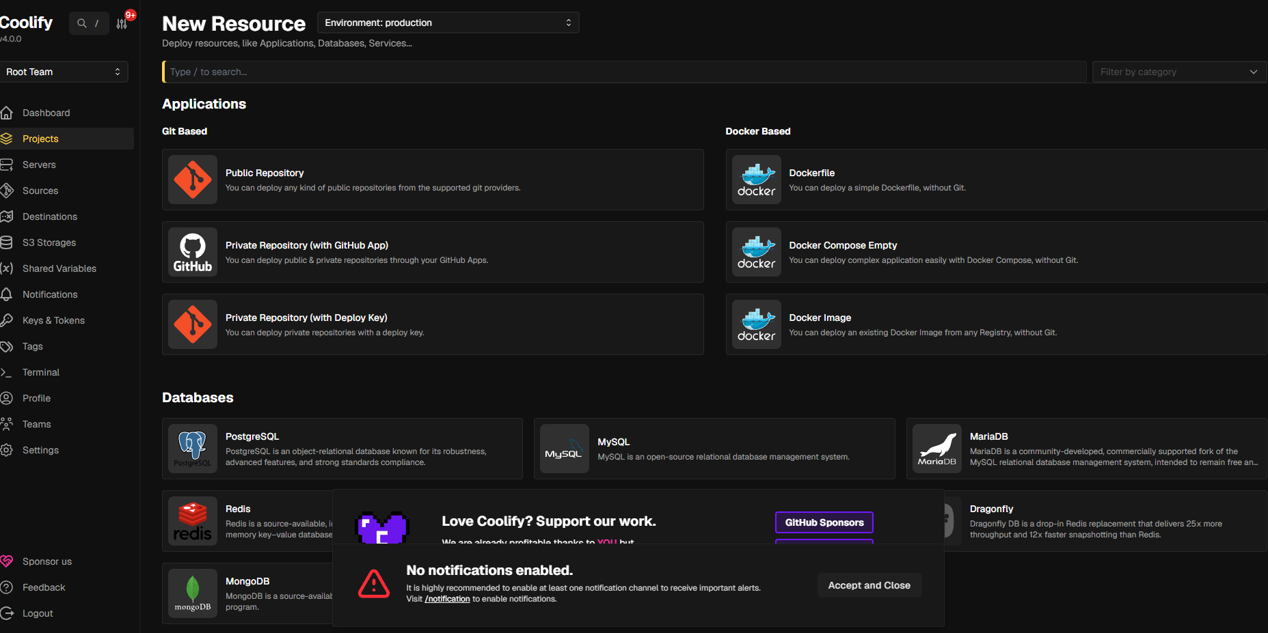Click the Logout arrow icon
This screenshot has height=633, width=1268.
7,613
